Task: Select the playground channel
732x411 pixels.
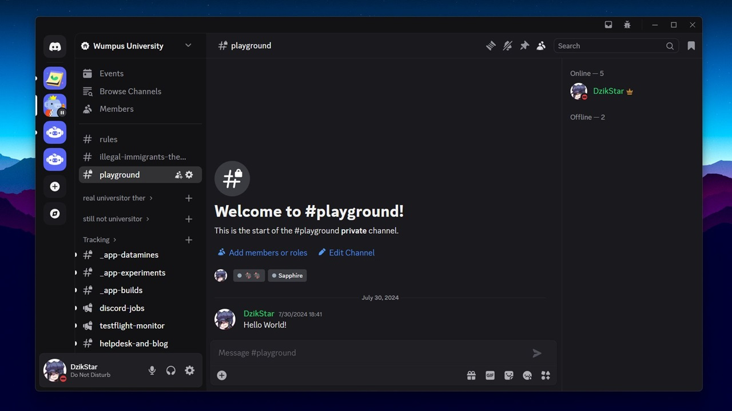Action: click(x=140, y=174)
